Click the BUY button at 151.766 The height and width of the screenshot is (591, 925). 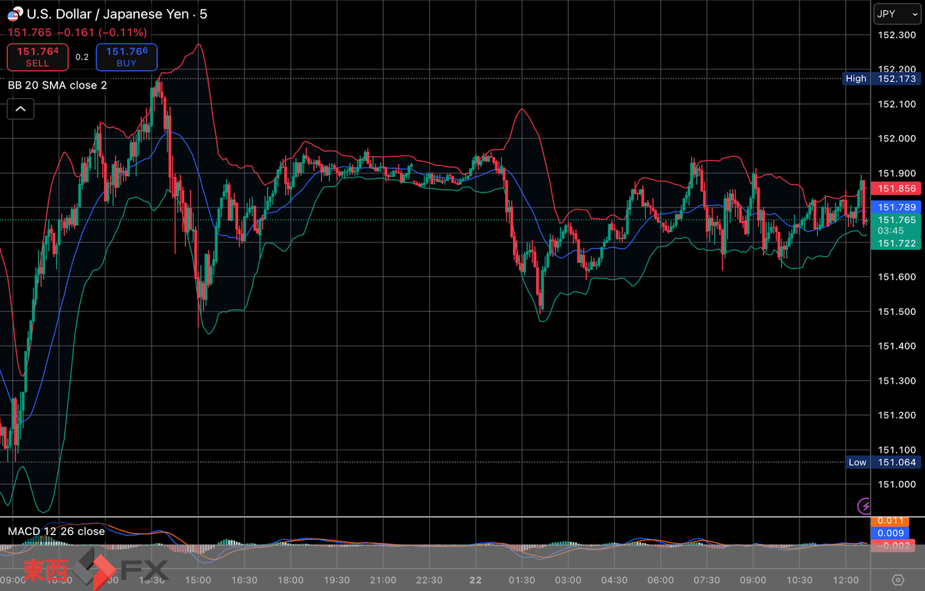coord(126,57)
